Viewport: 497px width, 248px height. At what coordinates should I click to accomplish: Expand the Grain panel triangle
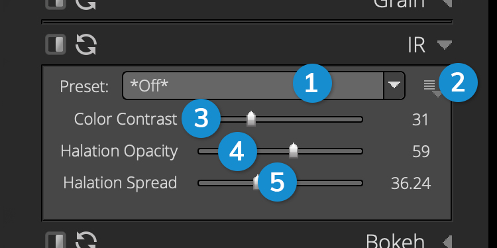(x=447, y=3)
